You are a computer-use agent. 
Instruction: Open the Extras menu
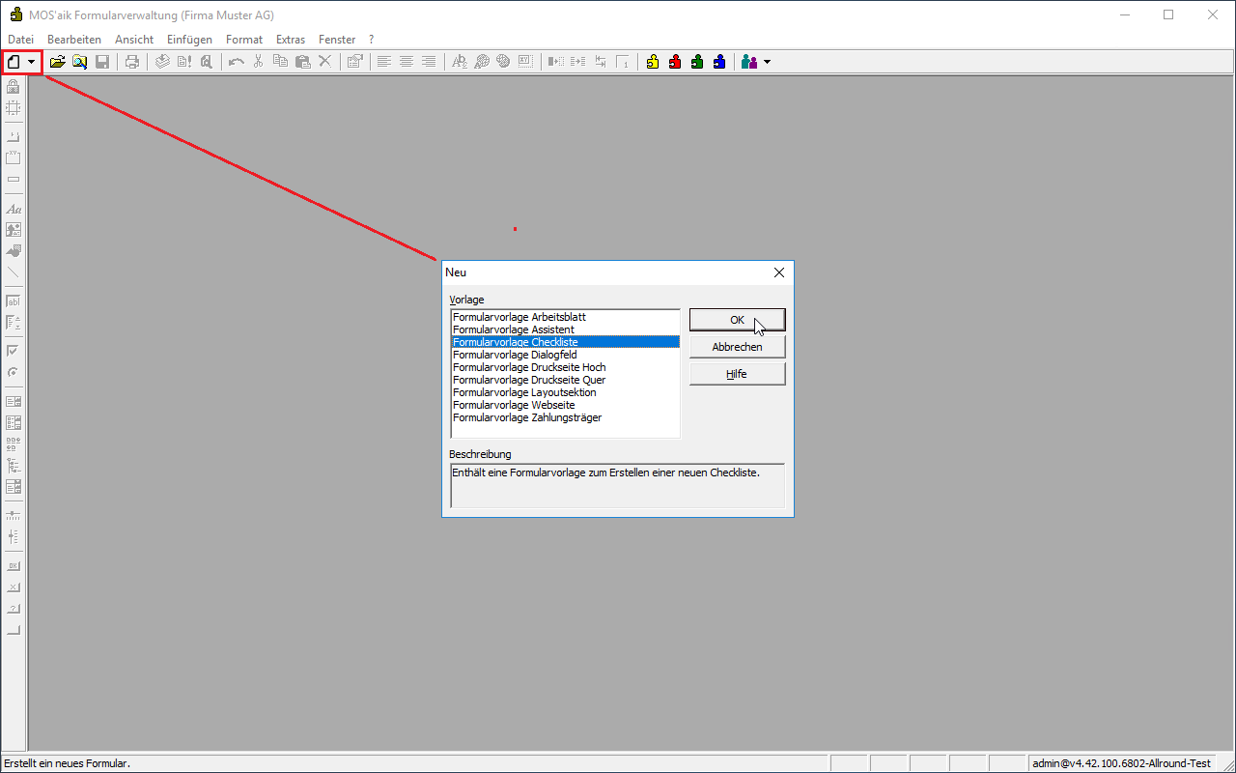290,40
